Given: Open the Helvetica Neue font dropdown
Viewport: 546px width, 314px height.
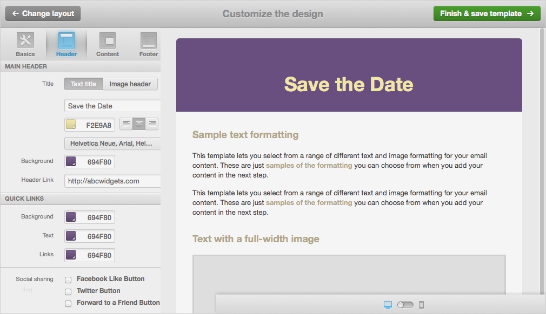Looking at the screenshot, I should click(x=112, y=144).
